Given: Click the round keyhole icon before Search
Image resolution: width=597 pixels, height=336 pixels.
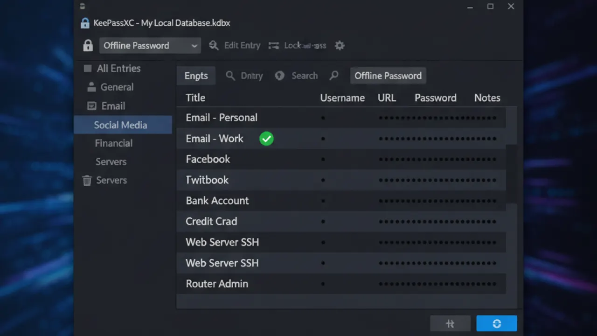Looking at the screenshot, I should pyautogui.click(x=280, y=76).
